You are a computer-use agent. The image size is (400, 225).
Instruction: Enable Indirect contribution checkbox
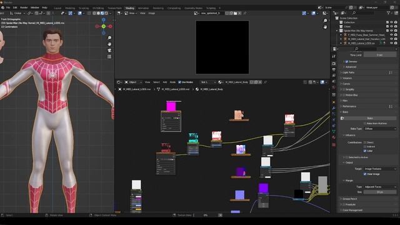pyautogui.click(x=365, y=146)
